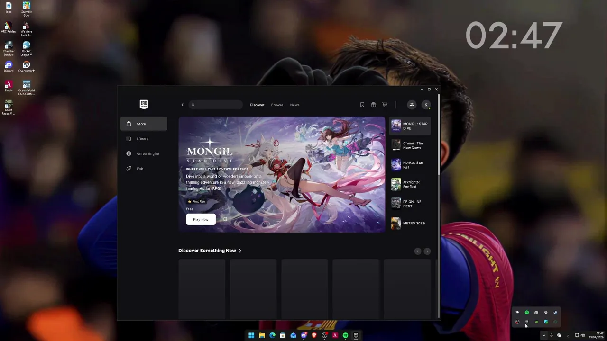Click the OBS icon in tray overflow
Image resolution: width=607 pixels, height=341 pixels.
[517, 322]
